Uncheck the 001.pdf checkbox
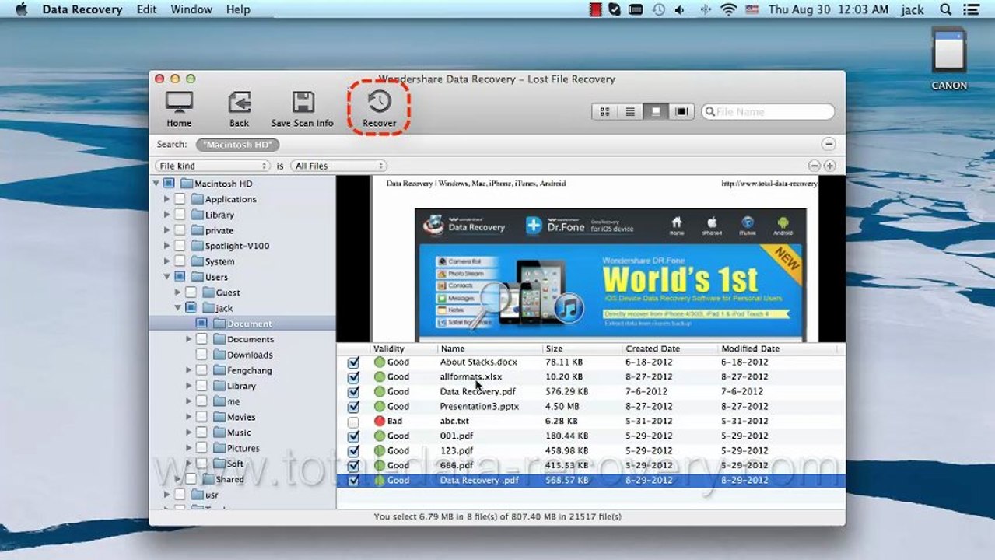 point(353,436)
